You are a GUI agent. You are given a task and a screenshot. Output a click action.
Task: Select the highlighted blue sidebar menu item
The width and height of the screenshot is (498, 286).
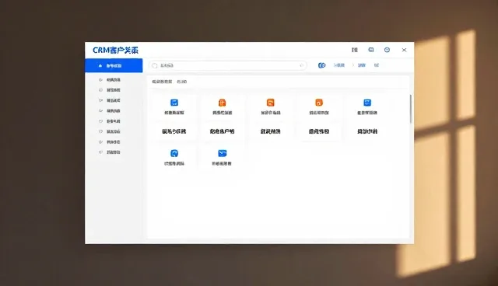(114, 65)
